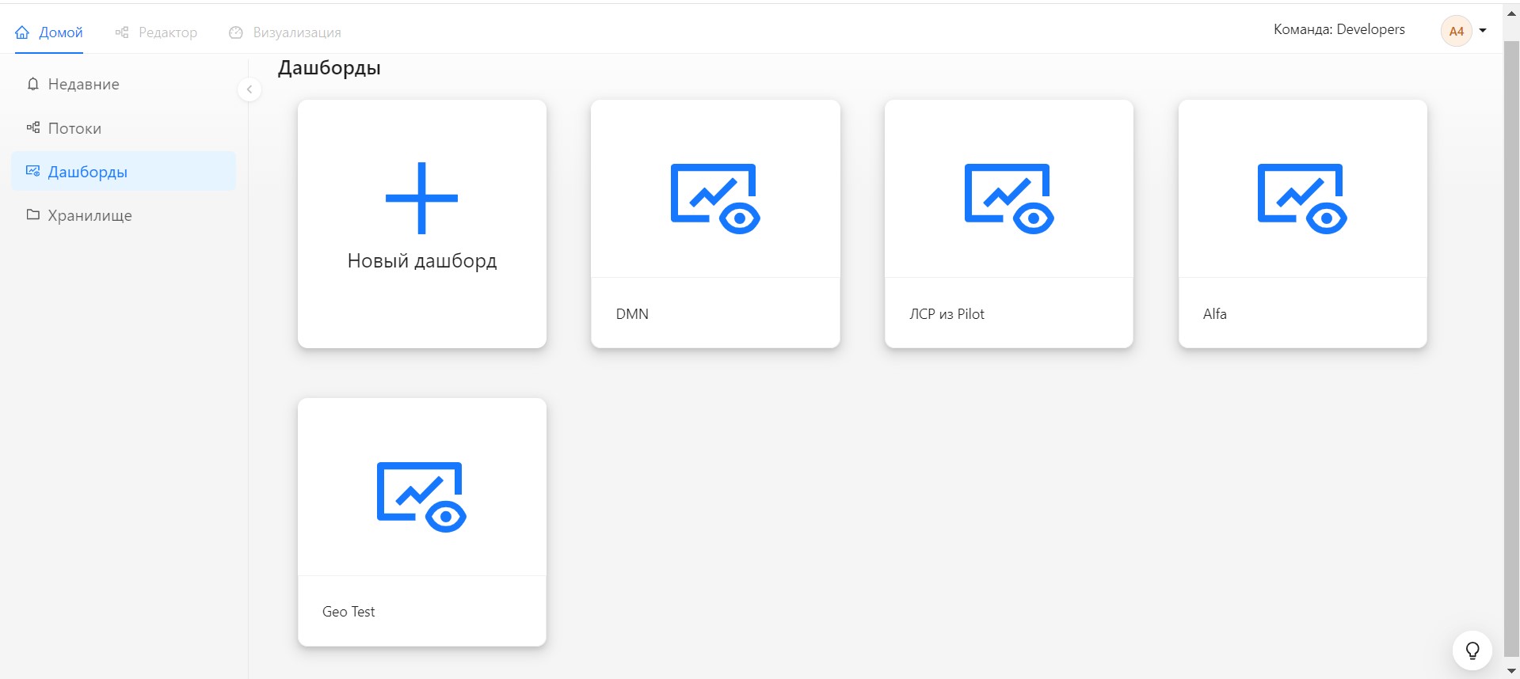Screen dimensions: 1520x679
Task: Open the Geo Test dashboard title
Action: click(349, 612)
